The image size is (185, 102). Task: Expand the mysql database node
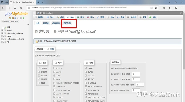2,36
